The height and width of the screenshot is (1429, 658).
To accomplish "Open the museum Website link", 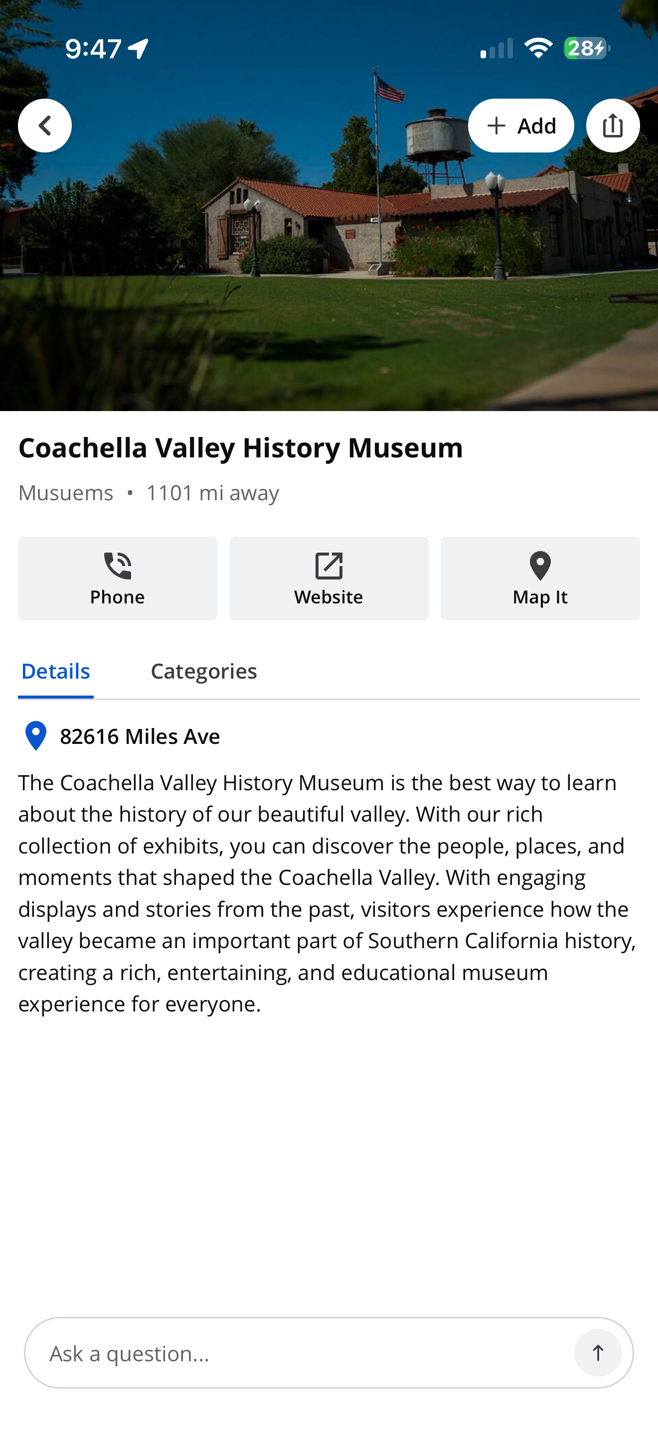I will click(x=329, y=578).
